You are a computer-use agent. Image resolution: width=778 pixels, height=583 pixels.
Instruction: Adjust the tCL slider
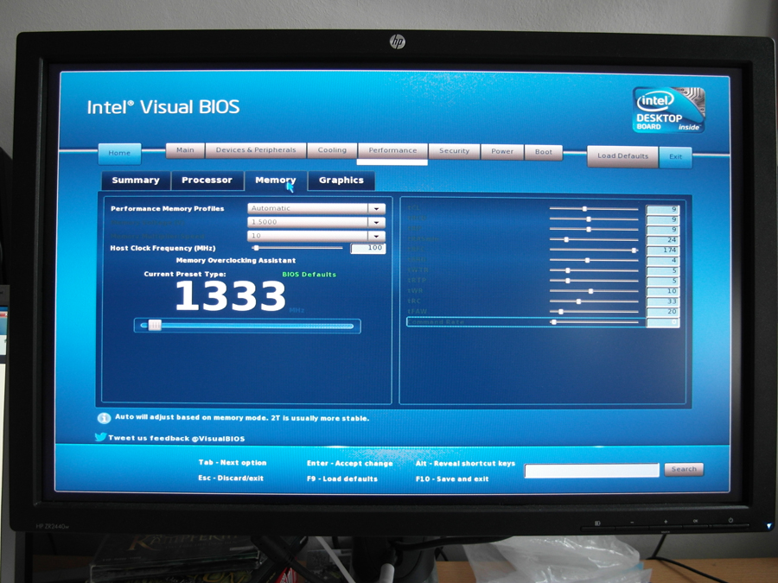click(x=593, y=209)
